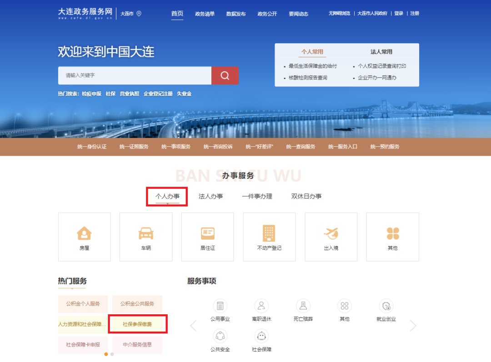Go to second page dot of 热门服务
The width and height of the screenshot is (491, 362).
(x=112, y=354)
